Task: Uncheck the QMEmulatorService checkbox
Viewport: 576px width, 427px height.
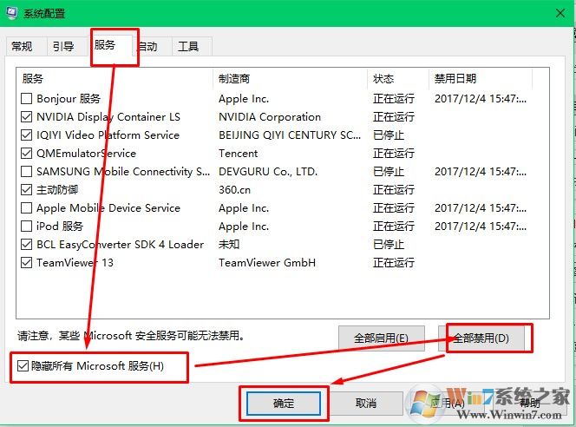Action: click(x=26, y=154)
